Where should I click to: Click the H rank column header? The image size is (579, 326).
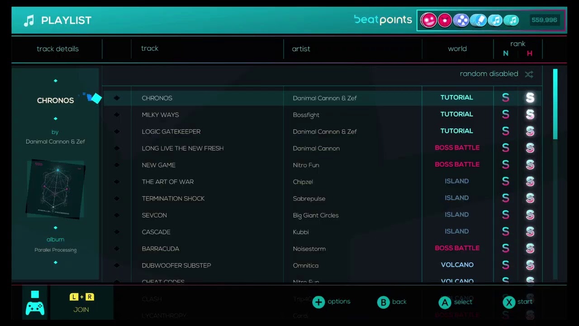[x=529, y=53]
